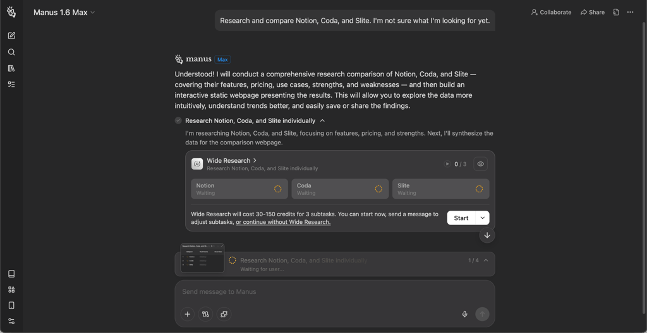Click the Notion subtask spinner icon

[x=278, y=189]
